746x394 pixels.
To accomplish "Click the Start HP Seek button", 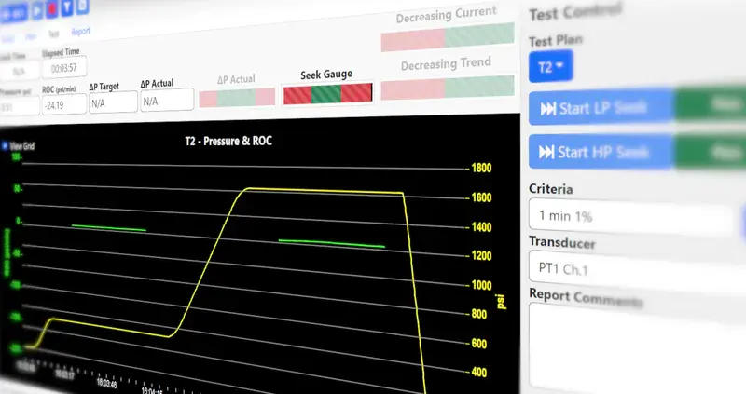I will coord(601,152).
